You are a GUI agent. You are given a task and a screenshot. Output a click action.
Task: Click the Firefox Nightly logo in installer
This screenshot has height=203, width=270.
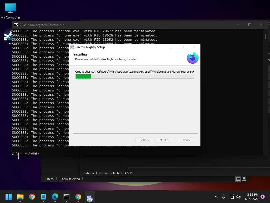click(x=192, y=58)
